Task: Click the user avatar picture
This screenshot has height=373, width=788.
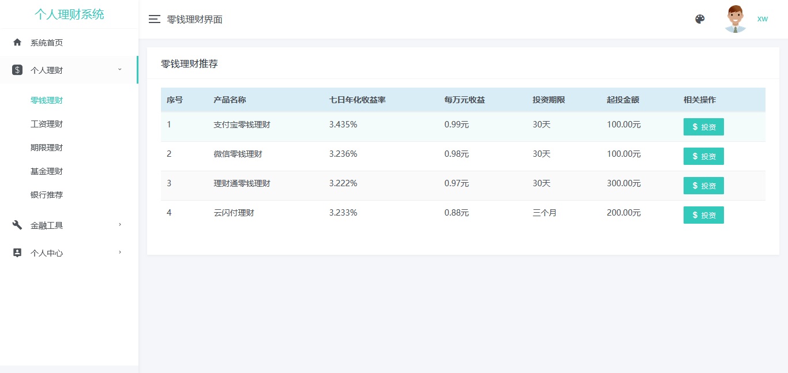Action: coord(735,19)
